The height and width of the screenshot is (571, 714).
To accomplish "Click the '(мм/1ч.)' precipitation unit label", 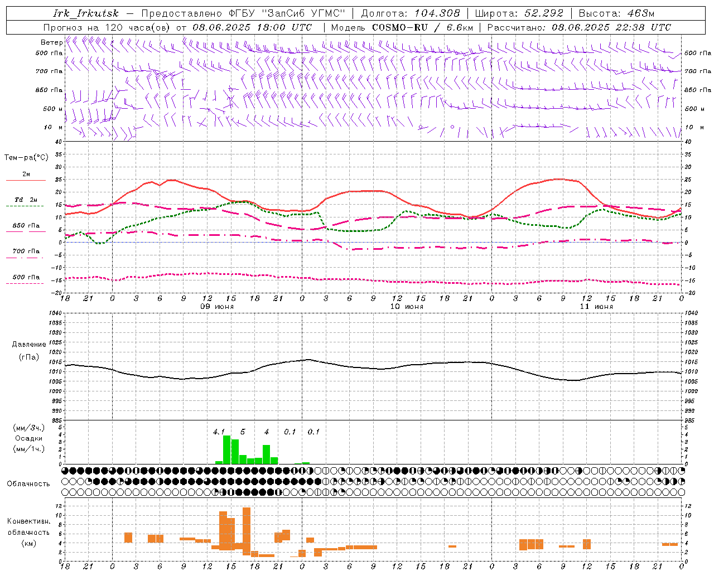I will (x=29, y=449).
